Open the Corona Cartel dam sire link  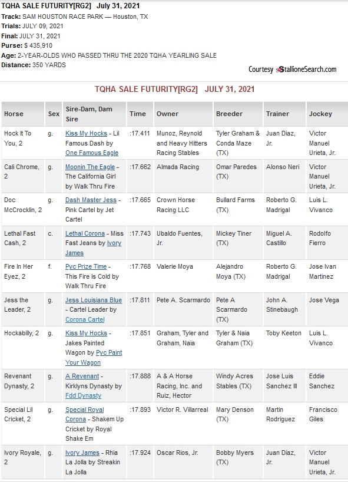[85, 319]
